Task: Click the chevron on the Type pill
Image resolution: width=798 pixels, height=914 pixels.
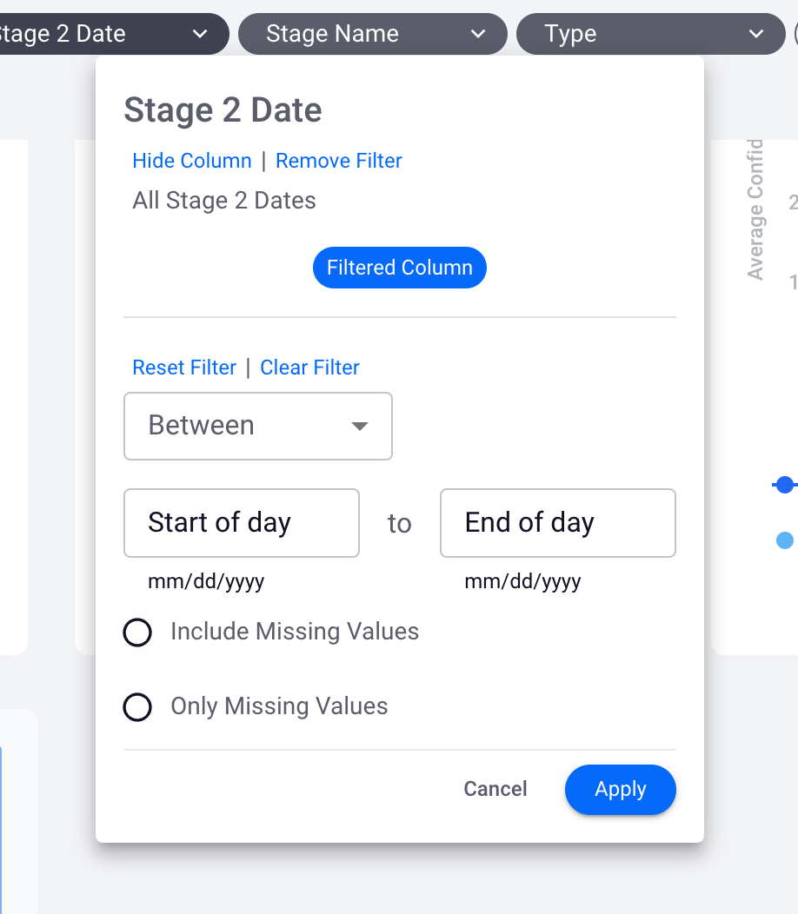Action: [755, 34]
